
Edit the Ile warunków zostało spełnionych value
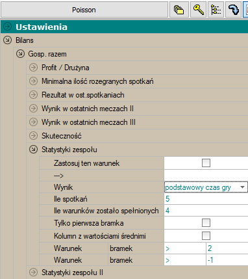pos(206,211)
